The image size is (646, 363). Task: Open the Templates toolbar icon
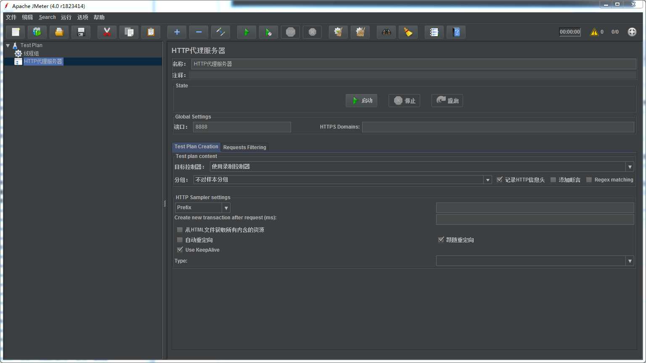[37, 32]
